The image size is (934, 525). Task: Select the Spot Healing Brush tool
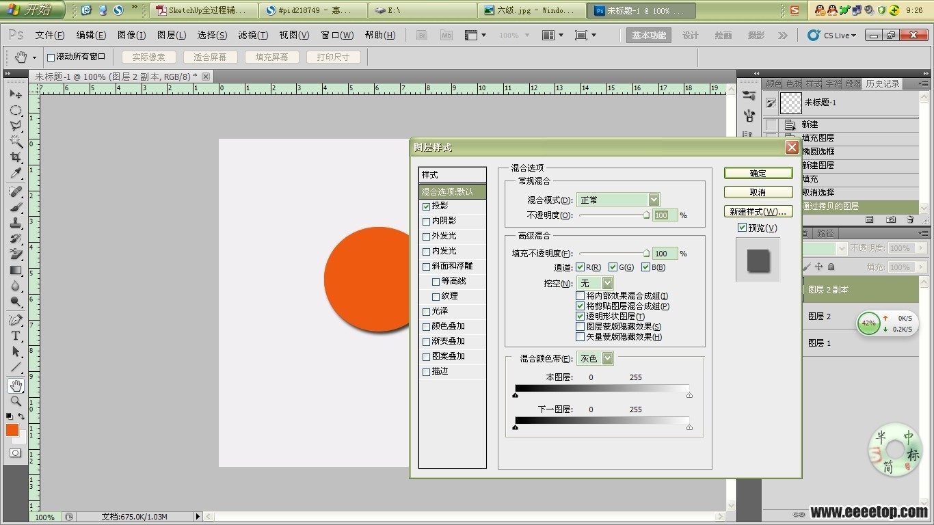pos(15,192)
